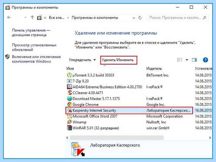Select "Google Chrome" program entry
This screenshot has width=216, height=162.
click(x=86, y=105)
